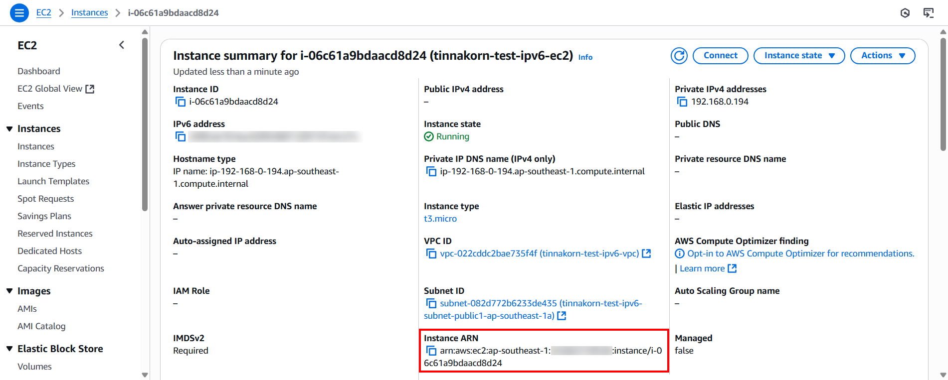This screenshot has height=380, width=948.
Task: Copy the VPC ID value
Action: pos(431,253)
